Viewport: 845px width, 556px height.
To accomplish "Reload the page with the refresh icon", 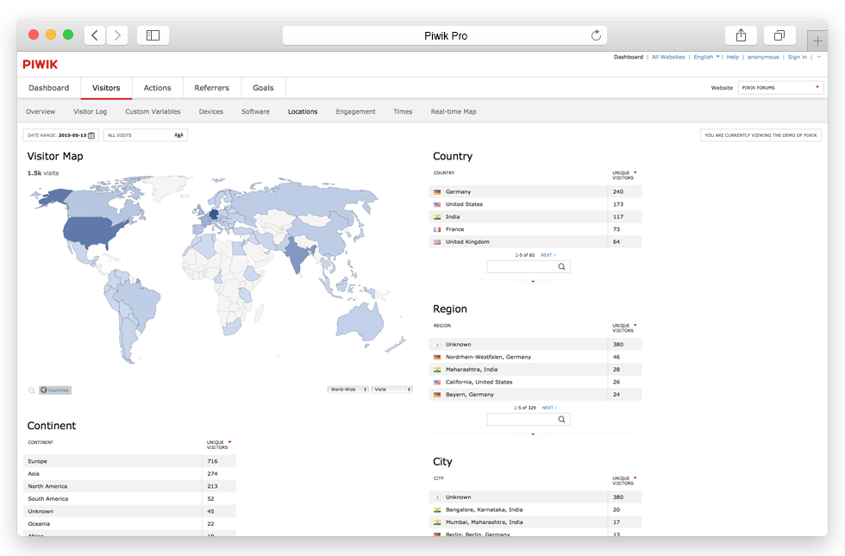I will click(596, 35).
